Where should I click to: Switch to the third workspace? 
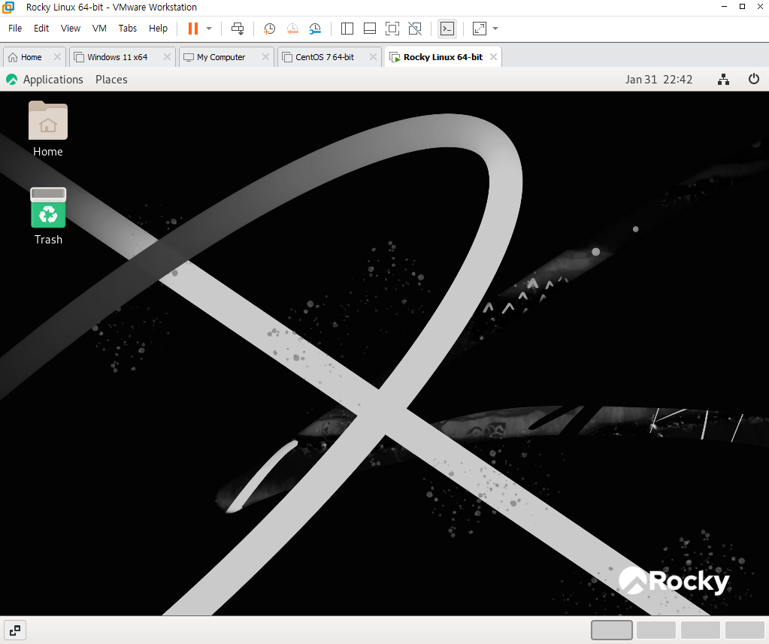point(700,630)
